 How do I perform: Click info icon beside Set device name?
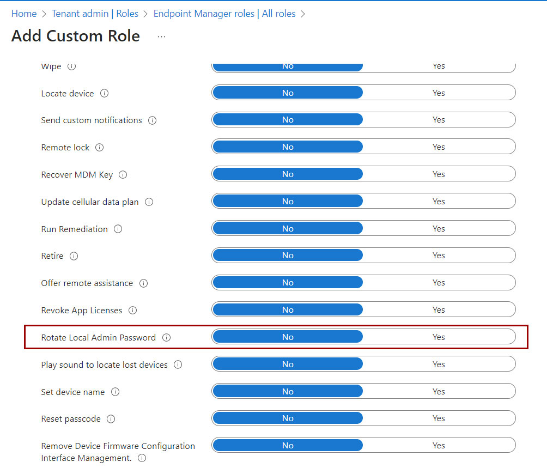pos(115,392)
